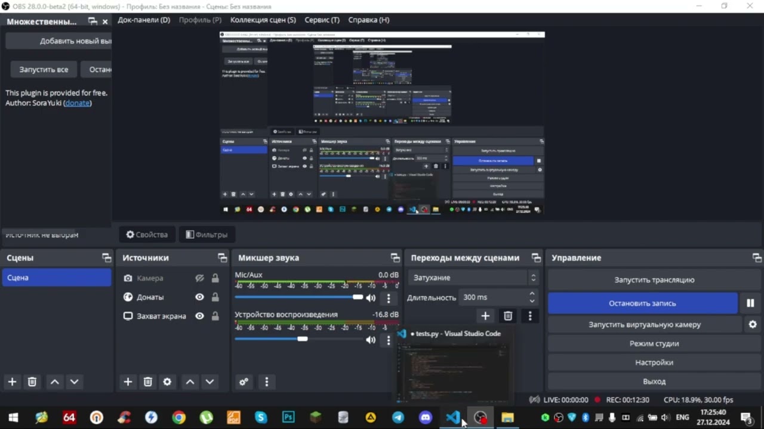The width and height of the screenshot is (764, 429).
Task: Remove transition using the trash icon
Action: tap(508, 316)
